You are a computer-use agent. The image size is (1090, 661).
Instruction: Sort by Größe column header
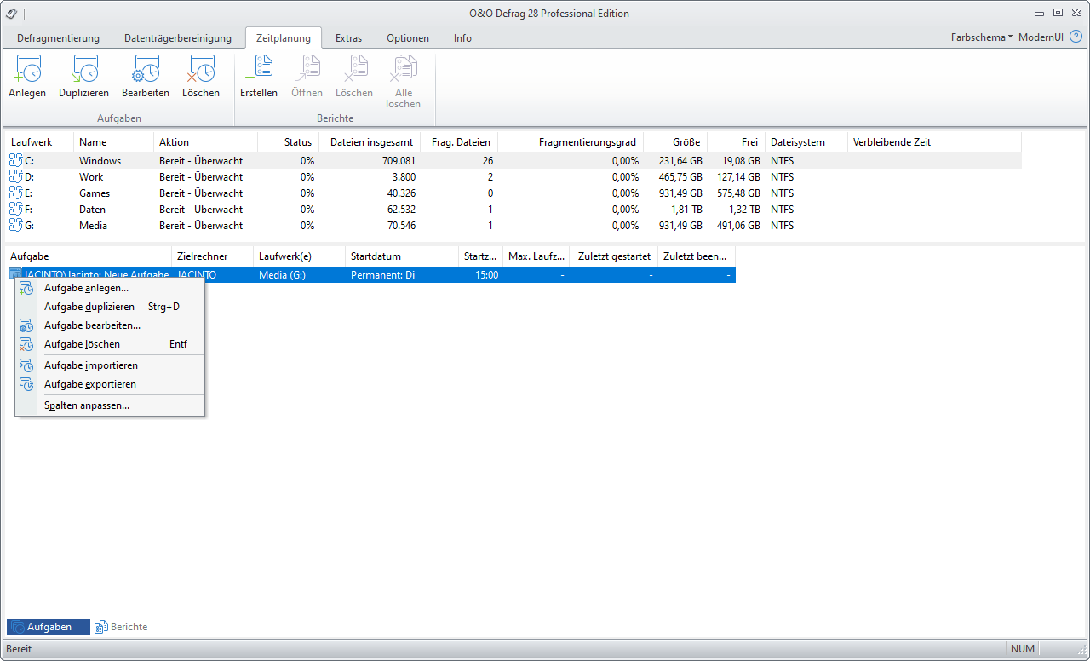click(x=675, y=142)
